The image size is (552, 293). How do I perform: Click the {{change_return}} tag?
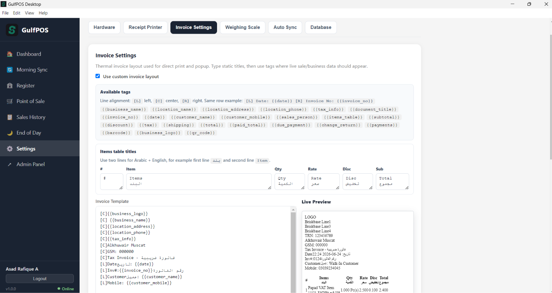click(339, 125)
